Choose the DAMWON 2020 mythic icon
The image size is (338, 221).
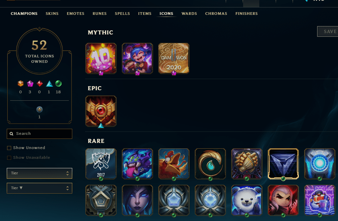point(174,58)
